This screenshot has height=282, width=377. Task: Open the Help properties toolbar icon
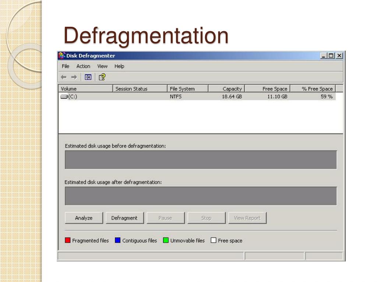click(x=102, y=77)
